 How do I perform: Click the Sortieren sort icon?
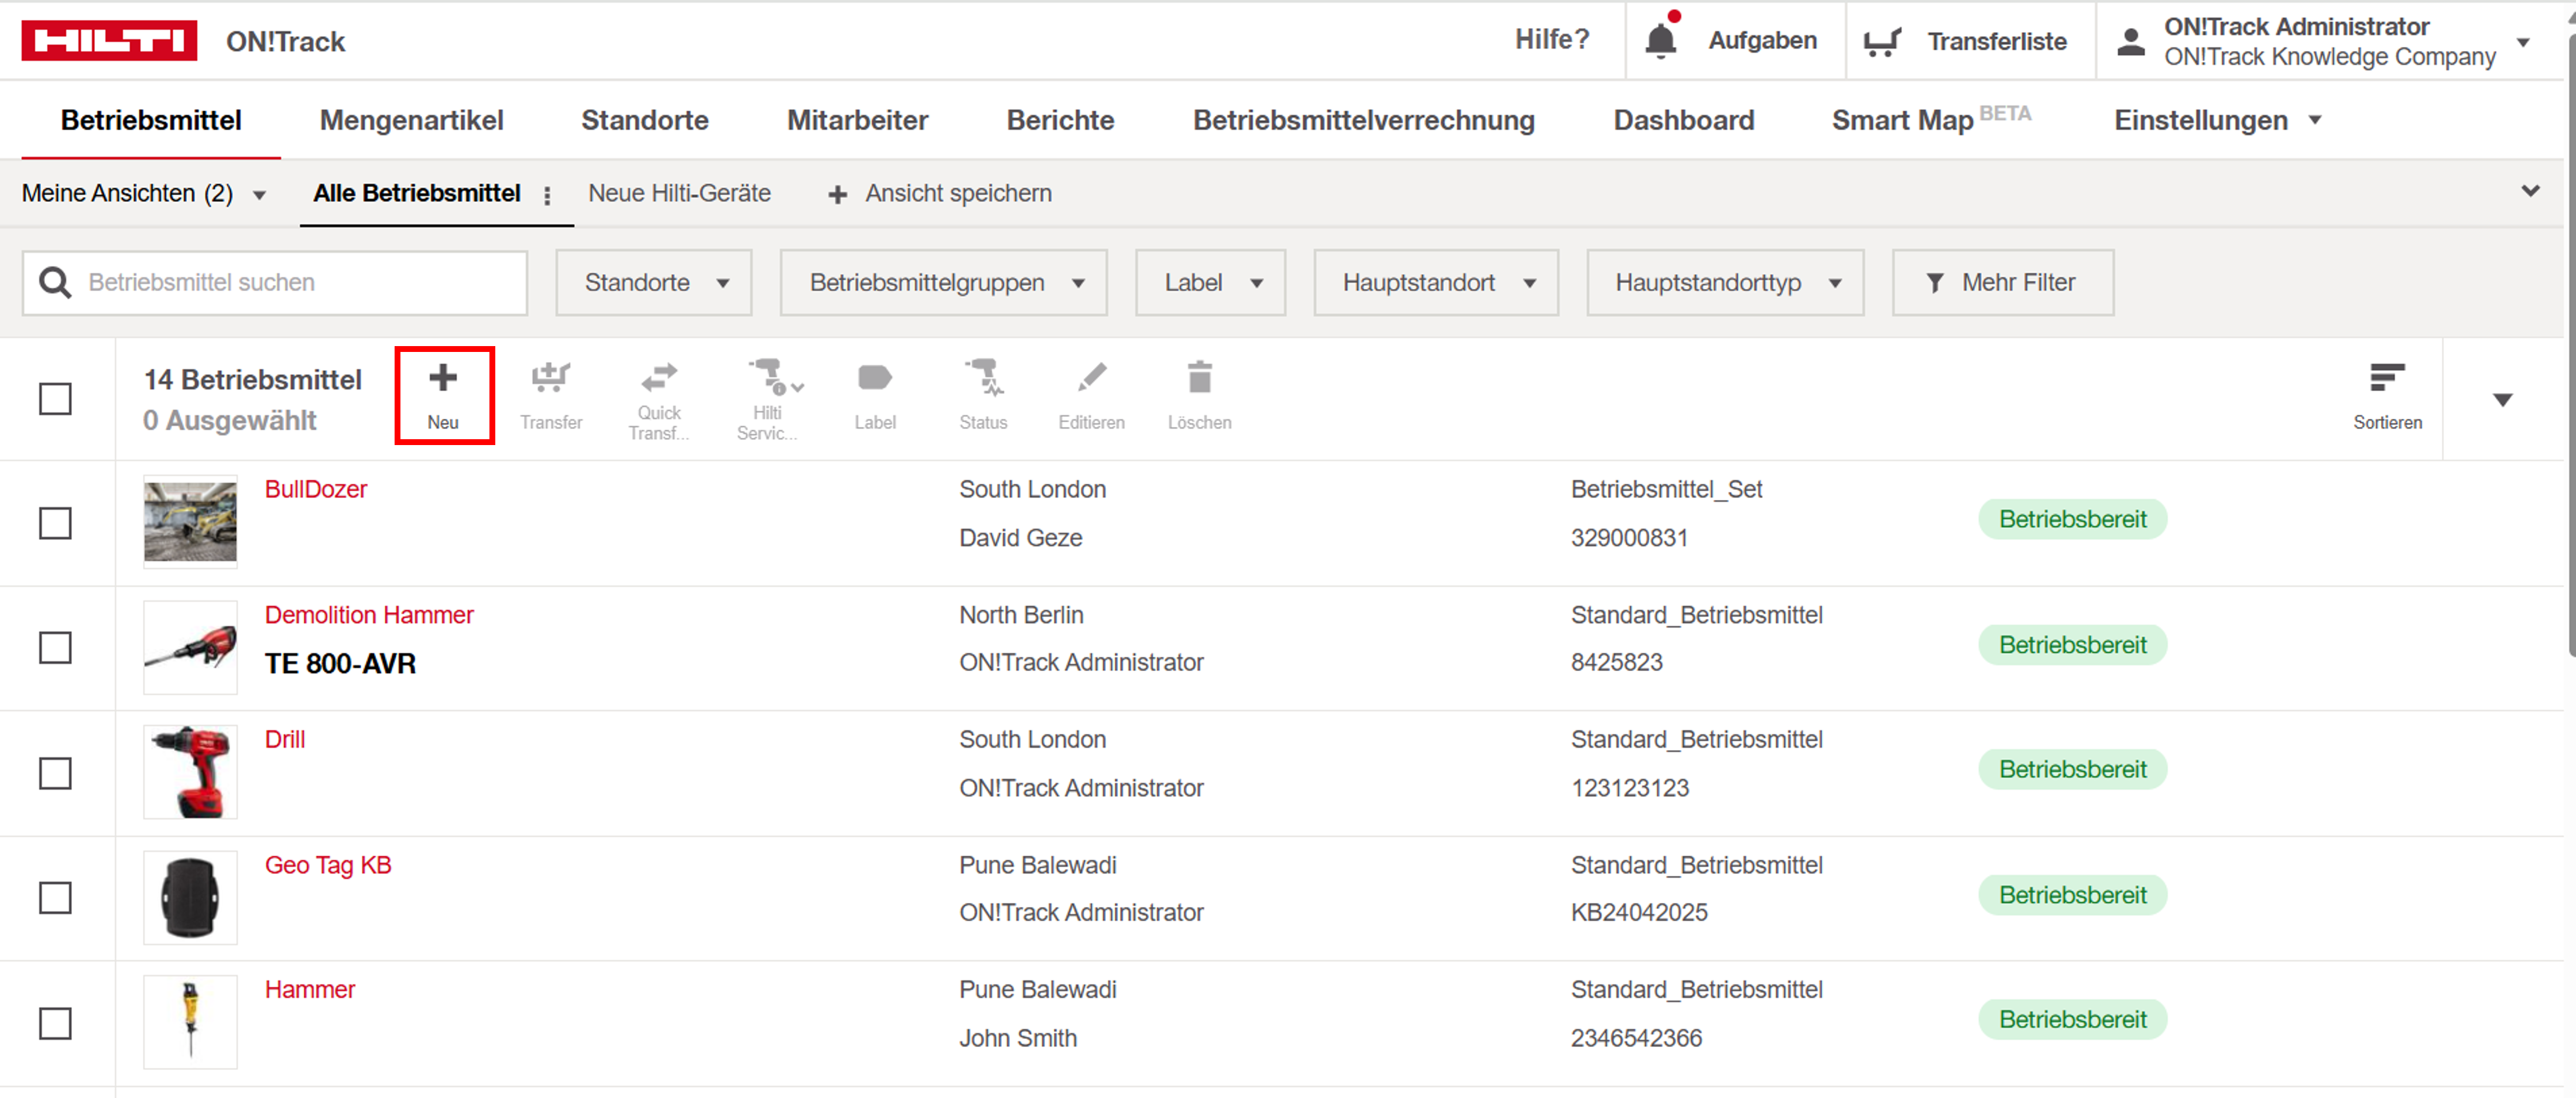pyautogui.click(x=2387, y=377)
